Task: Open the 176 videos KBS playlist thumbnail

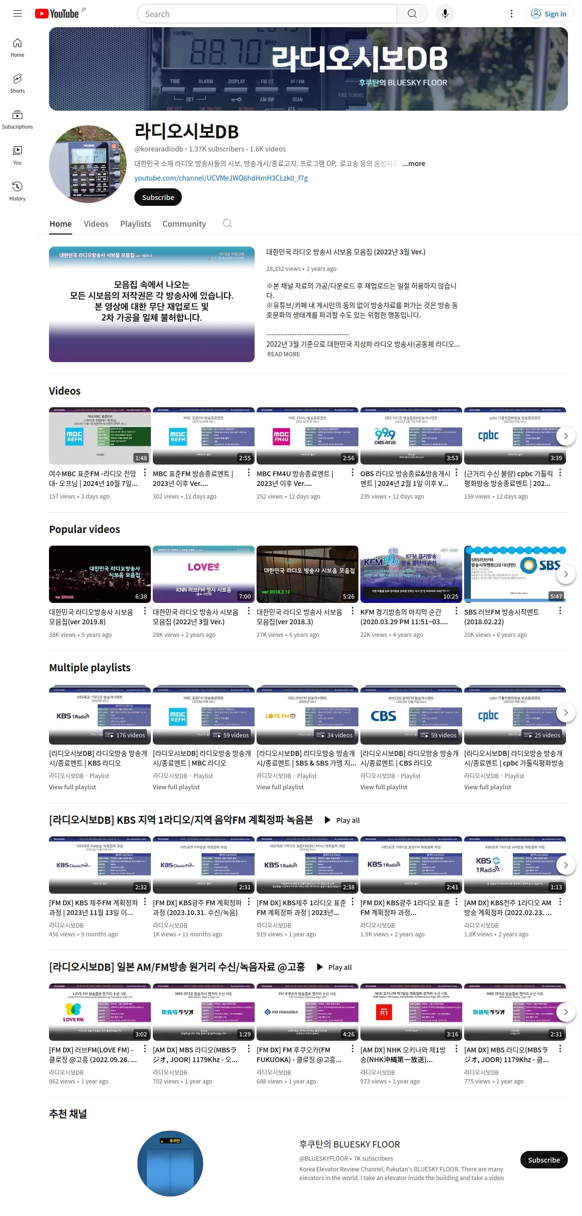Action: [x=100, y=716]
